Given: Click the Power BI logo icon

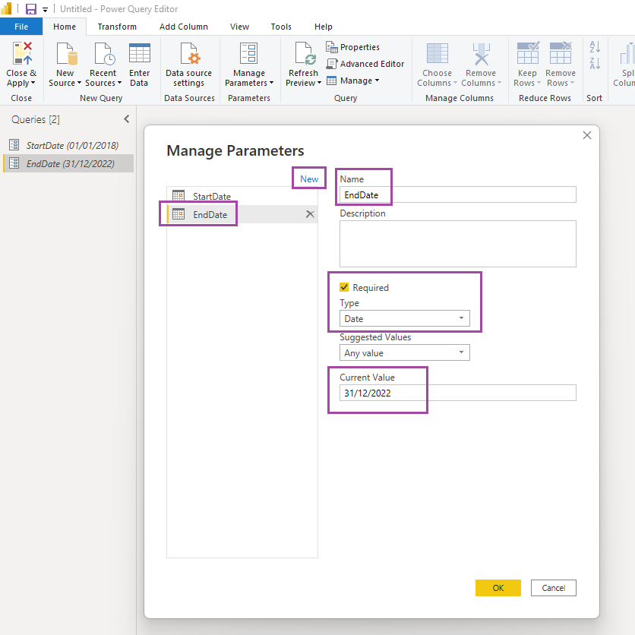Looking at the screenshot, I should coord(7,8).
